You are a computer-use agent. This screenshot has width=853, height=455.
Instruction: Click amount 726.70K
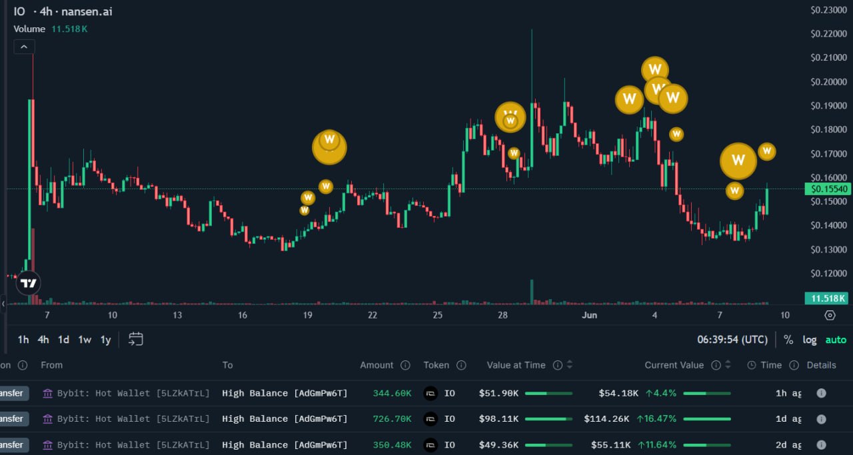pyautogui.click(x=393, y=419)
